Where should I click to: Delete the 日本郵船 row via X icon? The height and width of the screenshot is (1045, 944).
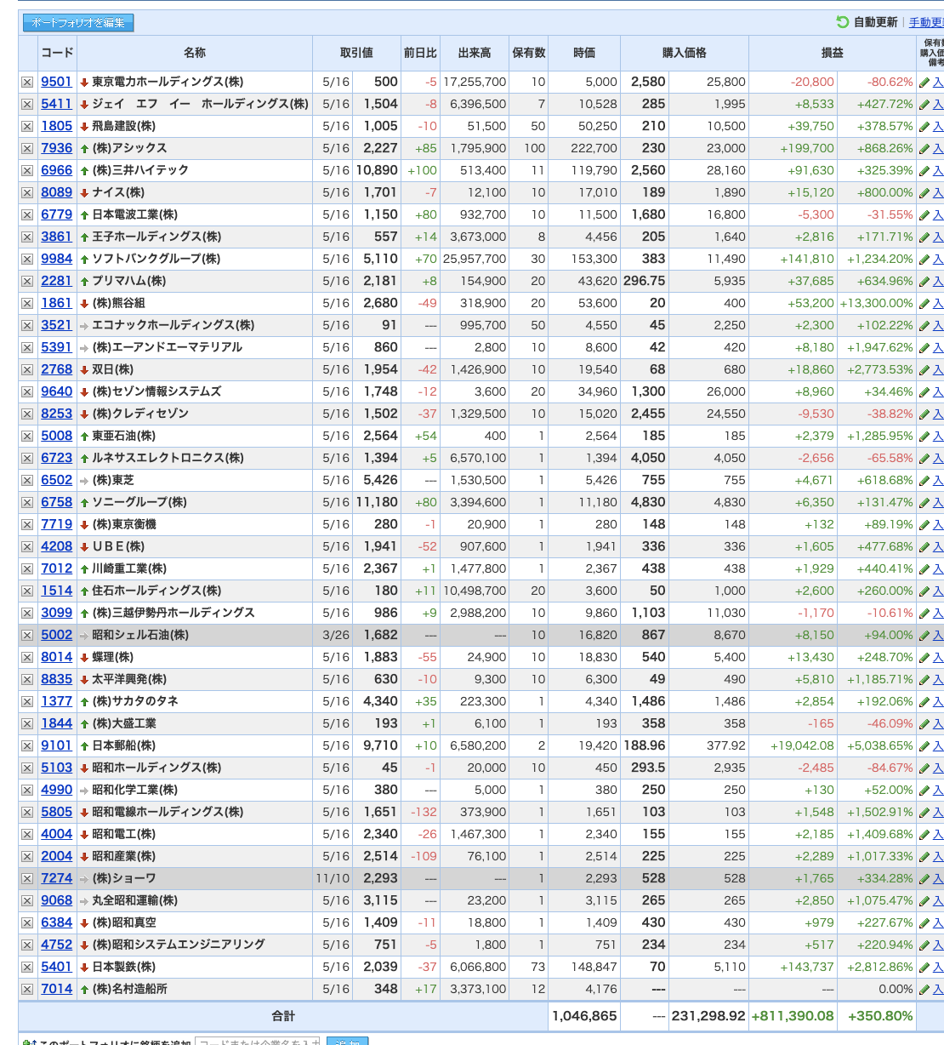click(x=27, y=745)
